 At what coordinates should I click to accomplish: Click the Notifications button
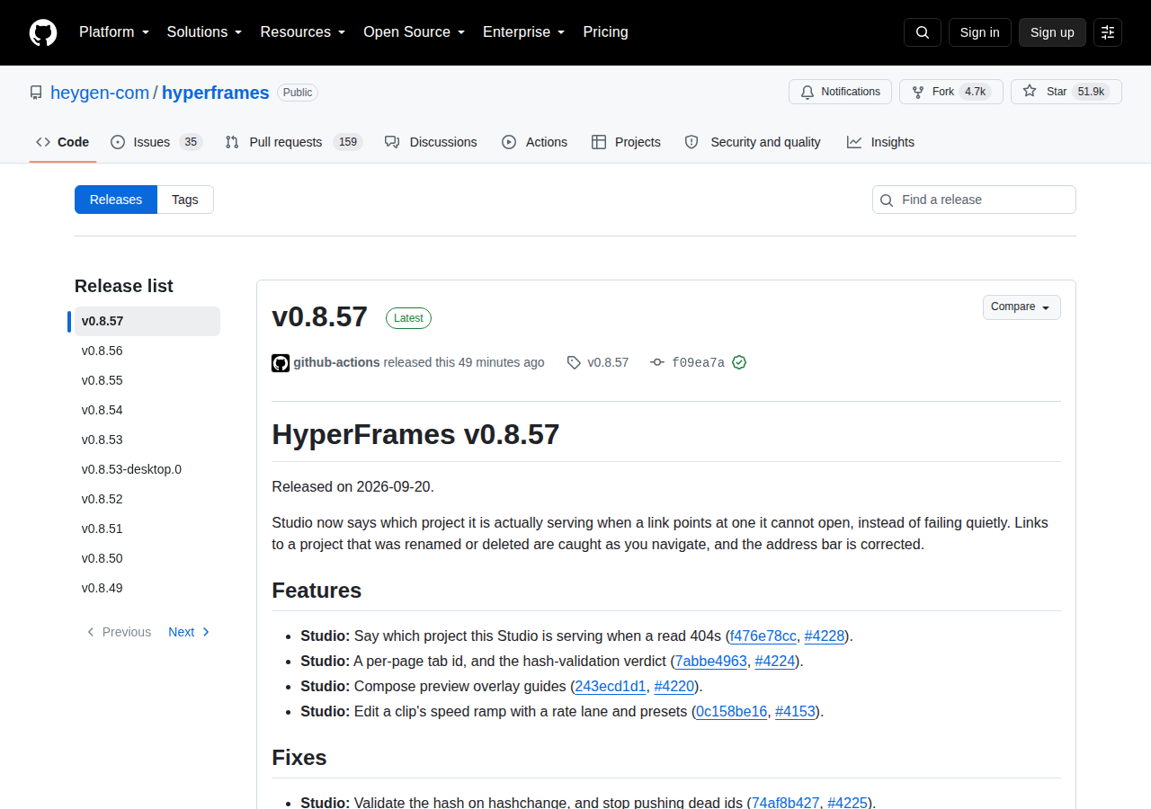(840, 92)
